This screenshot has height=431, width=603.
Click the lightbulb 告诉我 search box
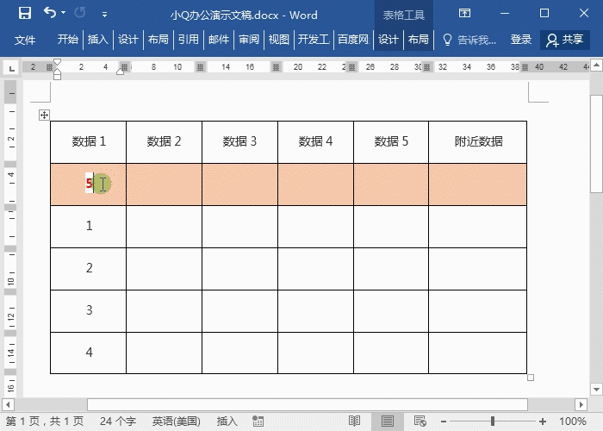(x=469, y=40)
